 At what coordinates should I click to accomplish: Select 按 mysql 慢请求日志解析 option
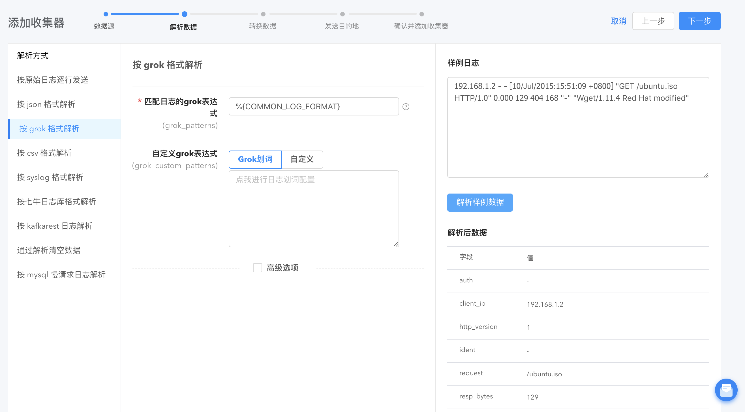click(64, 274)
